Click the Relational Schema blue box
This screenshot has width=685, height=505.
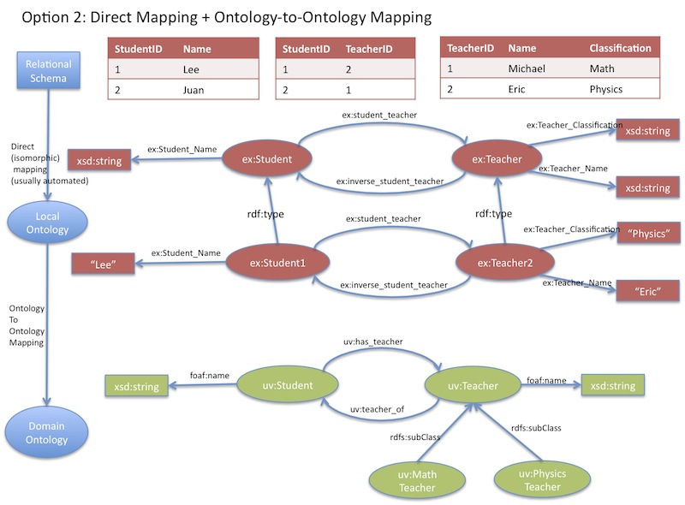[48, 71]
